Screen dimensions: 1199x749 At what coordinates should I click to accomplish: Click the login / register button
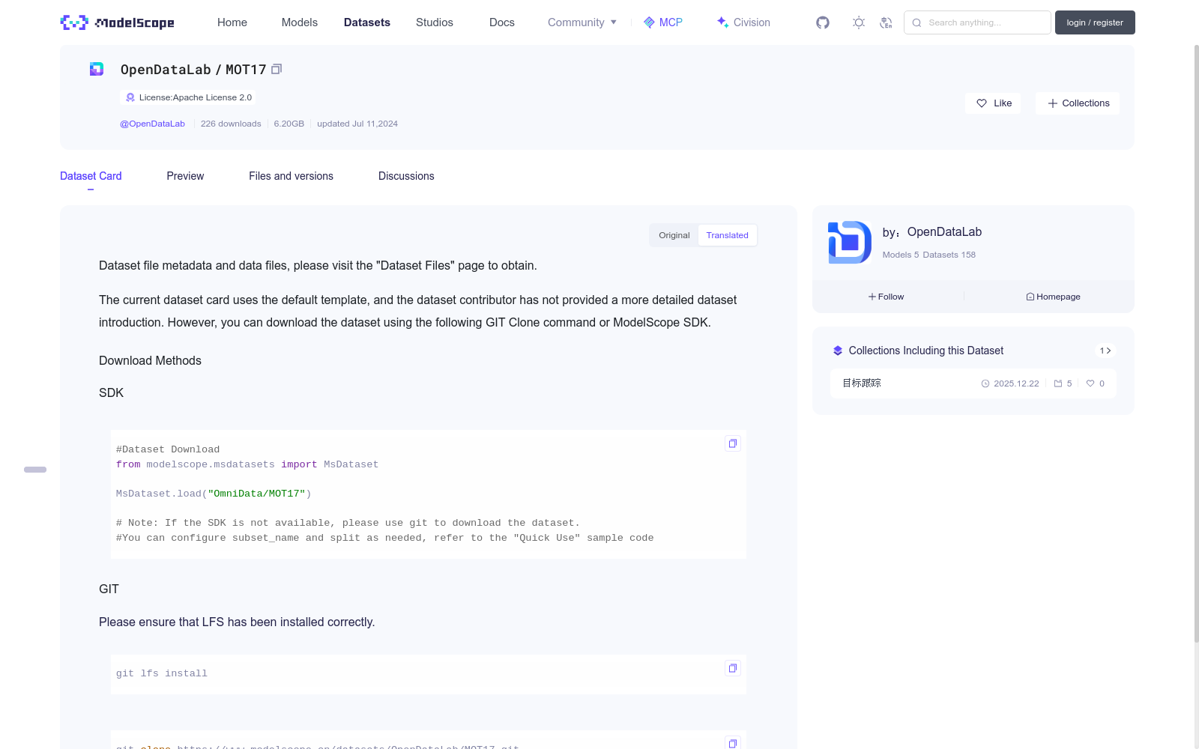pyautogui.click(x=1095, y=22)
